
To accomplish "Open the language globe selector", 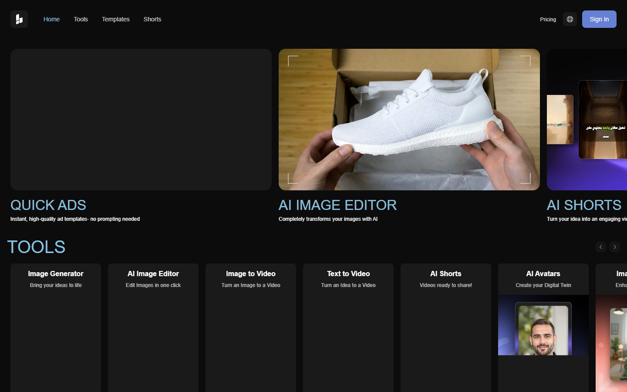I will coord(570,19).
